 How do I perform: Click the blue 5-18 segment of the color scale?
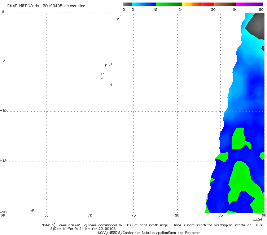click(x=144, y=4)
